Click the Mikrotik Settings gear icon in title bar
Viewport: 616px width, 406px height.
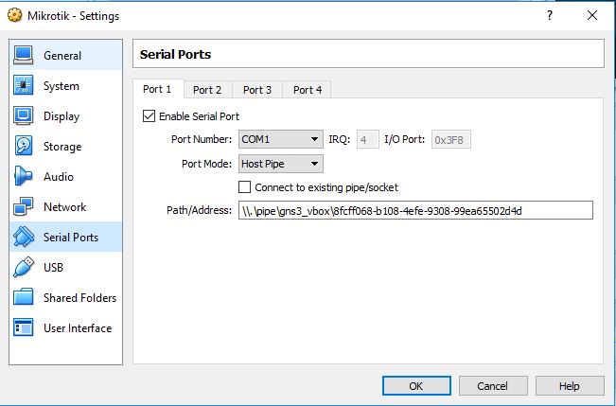tap(15, 16)
